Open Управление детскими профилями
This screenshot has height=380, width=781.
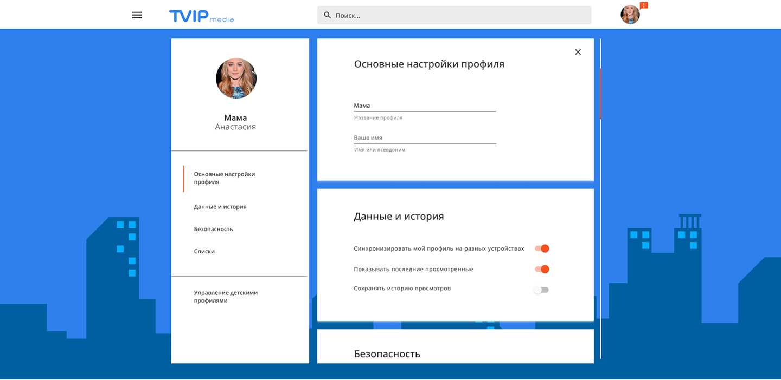226,297
